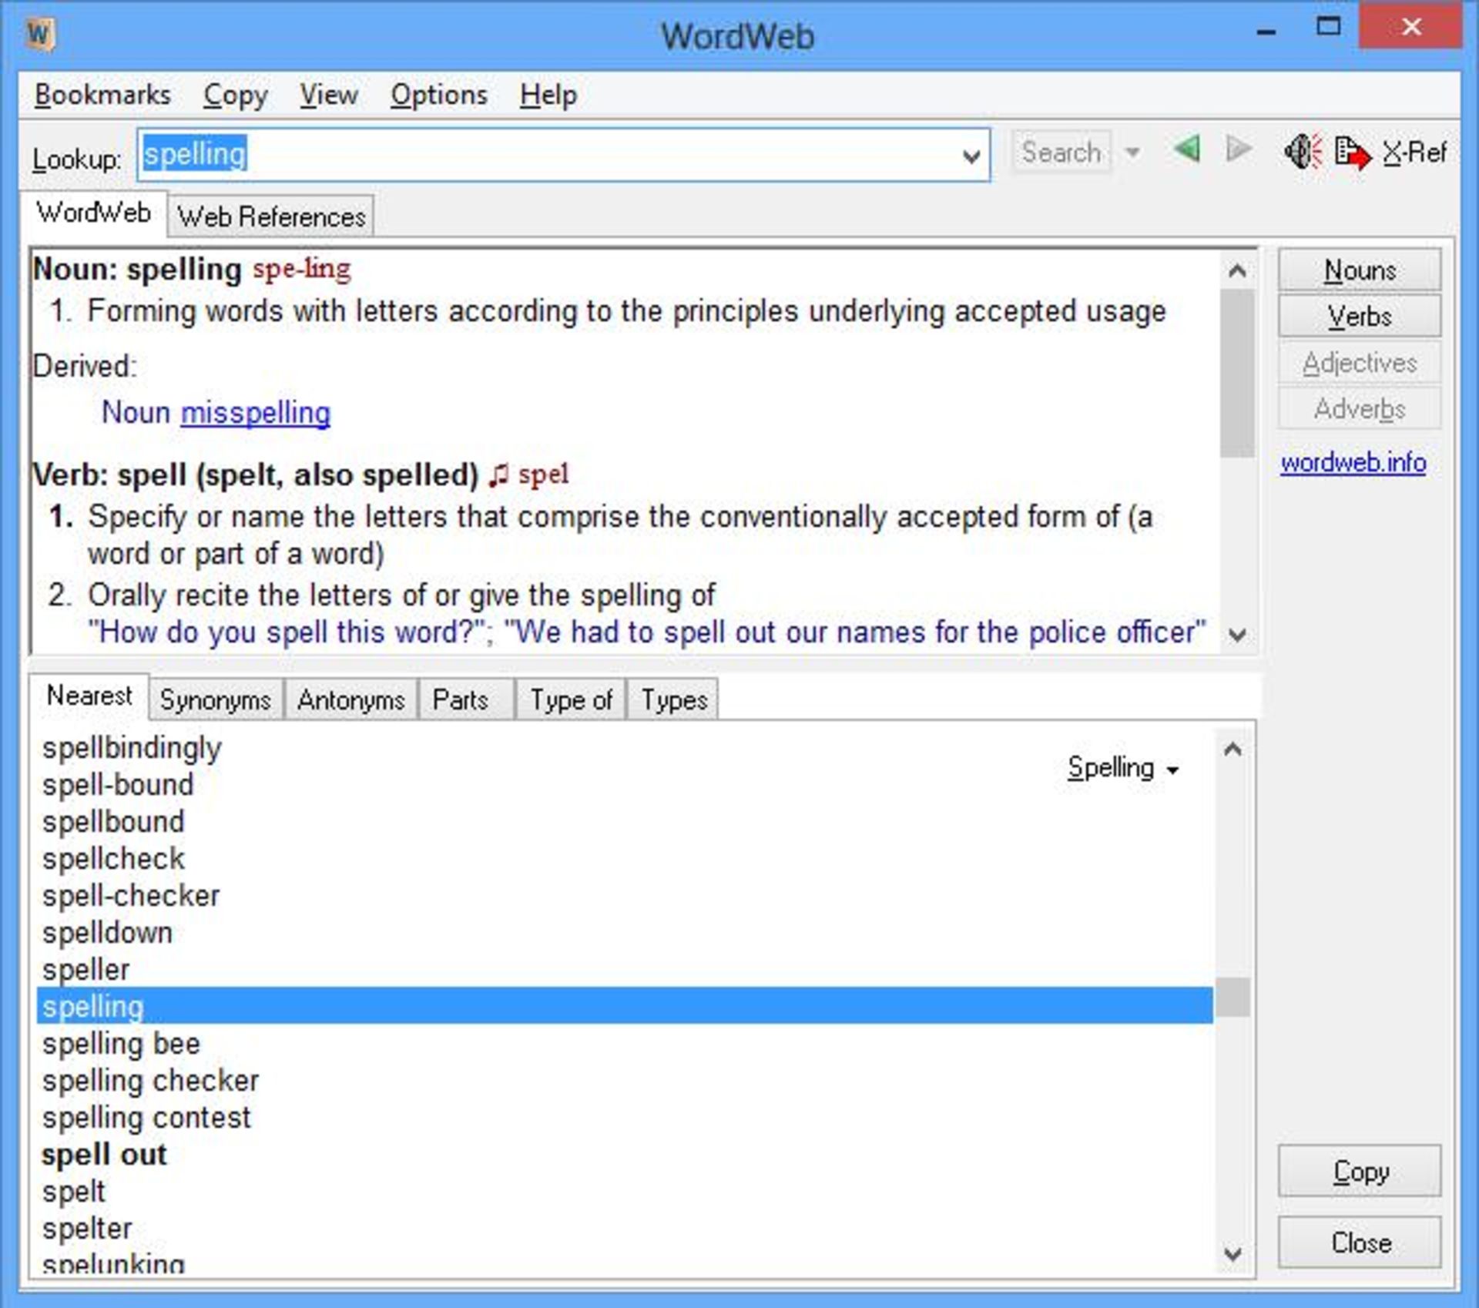Screen dimensions: 1479x1308
Task: Click the Copy button at bottom right
Action: click(x=1360, y=1171)
